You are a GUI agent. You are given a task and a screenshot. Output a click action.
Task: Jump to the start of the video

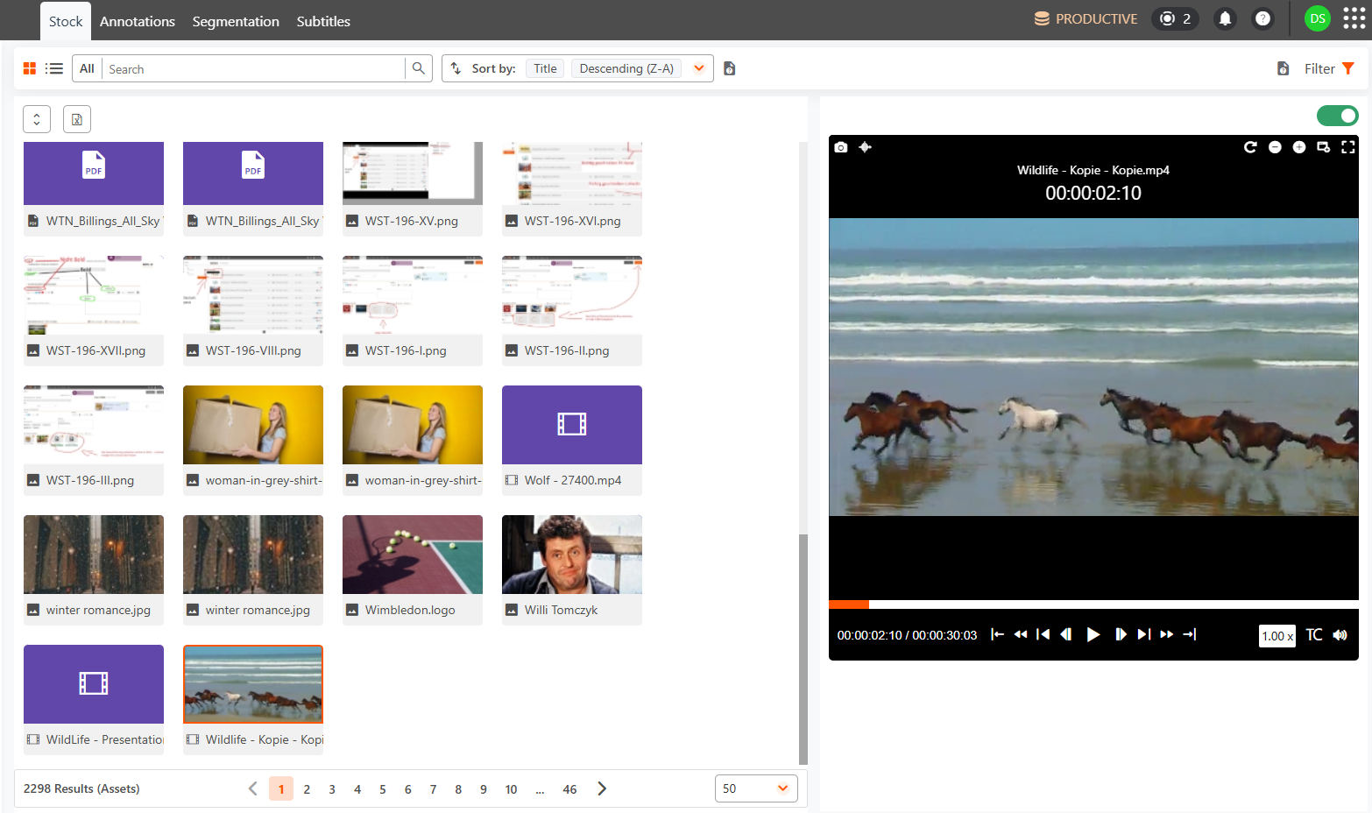click(997, 634)
